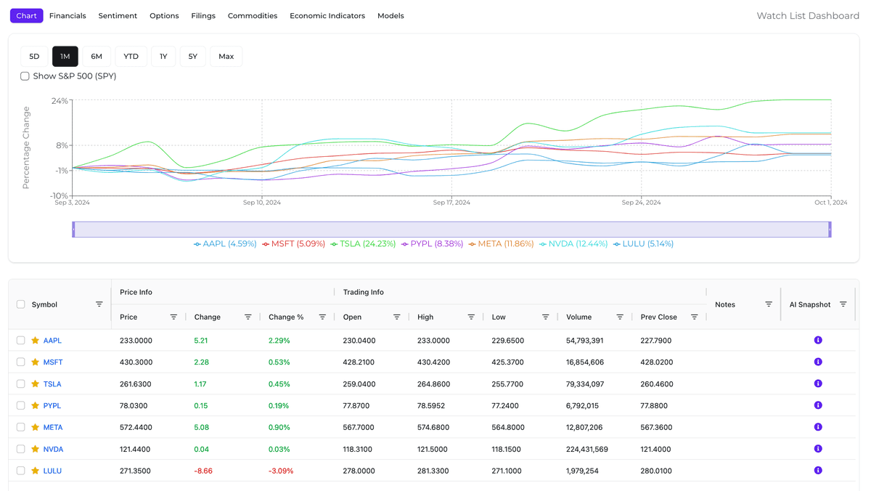
Task: Check the AAPL row checkbox
Action: pos(20,340)
